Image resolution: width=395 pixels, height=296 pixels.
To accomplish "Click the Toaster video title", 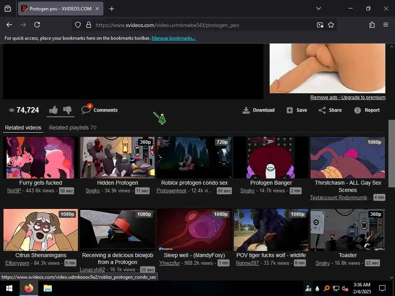I will pos(348,255).
